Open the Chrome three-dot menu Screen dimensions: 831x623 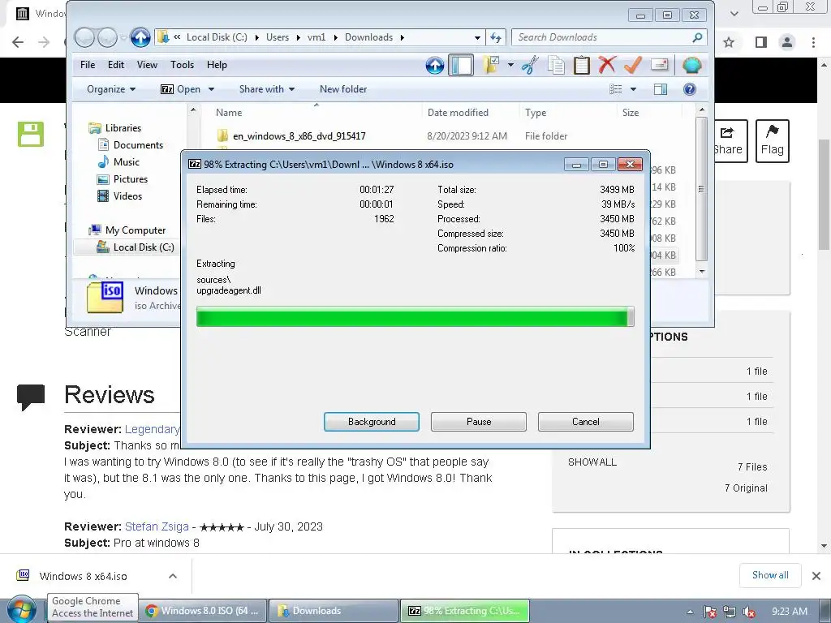click(813, 42)
